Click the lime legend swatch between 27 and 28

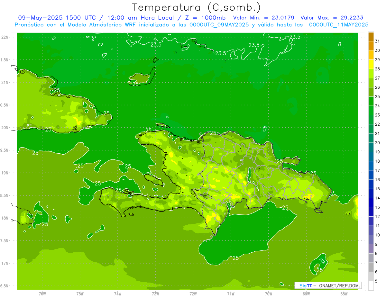click(371, 73)
